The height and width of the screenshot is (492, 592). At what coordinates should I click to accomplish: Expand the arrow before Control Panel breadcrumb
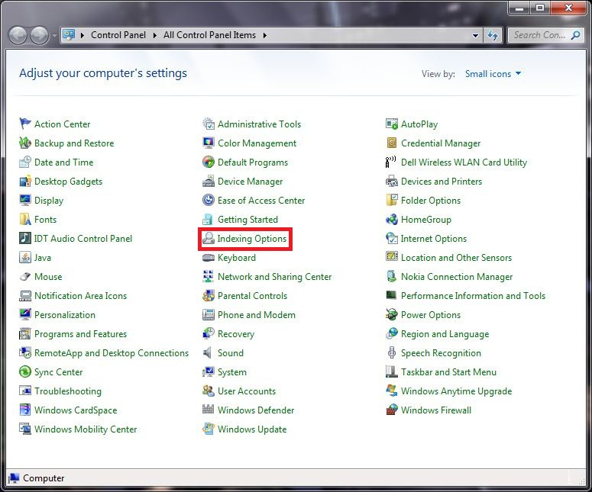click(82, 35)
